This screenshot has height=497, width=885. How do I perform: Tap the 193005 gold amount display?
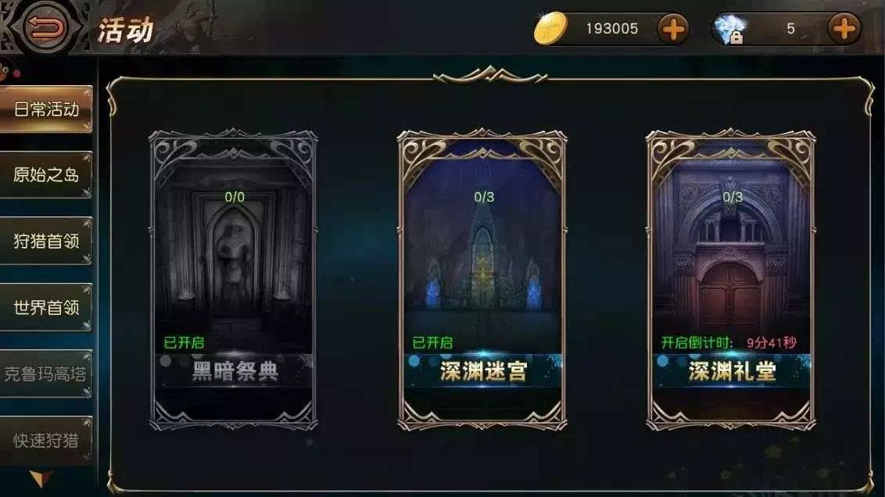coord(612,29)
